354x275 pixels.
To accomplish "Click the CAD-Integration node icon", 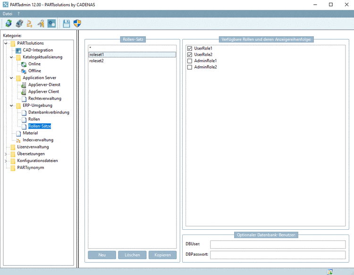I will pos(18,50).
